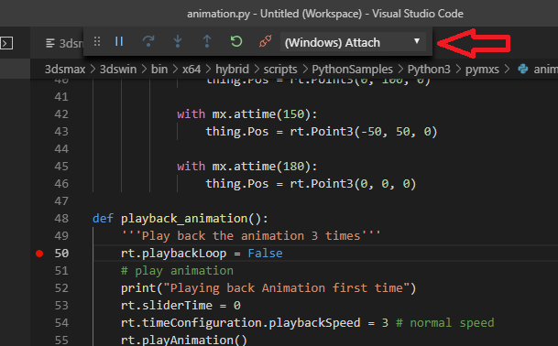The image size is (558, 346).
Task: Click the Step Into debug icon
Action: tap(178, 41)
